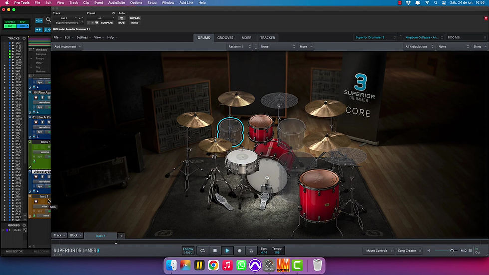Start playback with the play button
The width and height of the screenshot is (489, 275).
pyautogui.click(x=227, y=251)
